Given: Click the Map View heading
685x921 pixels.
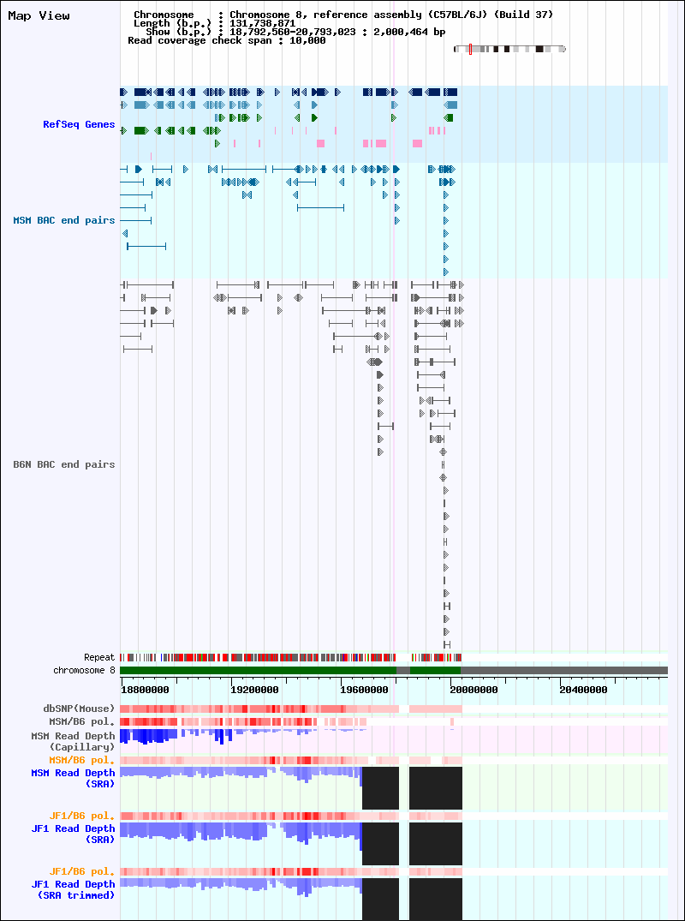Looking at the screenshot, I should (x=39, y=16).
